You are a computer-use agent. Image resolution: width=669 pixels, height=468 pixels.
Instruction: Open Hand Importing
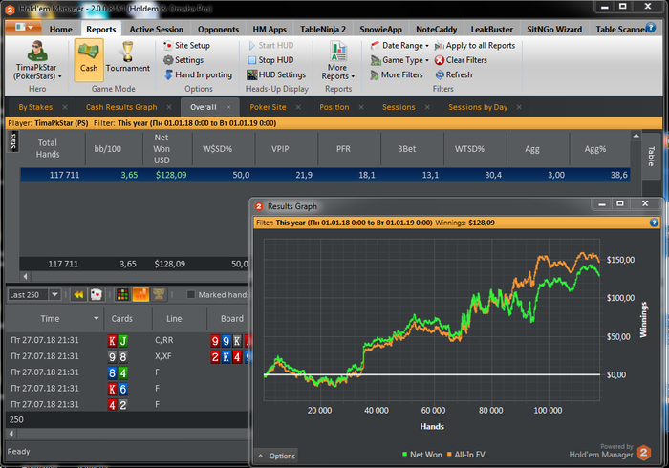(x=199, y=75)
